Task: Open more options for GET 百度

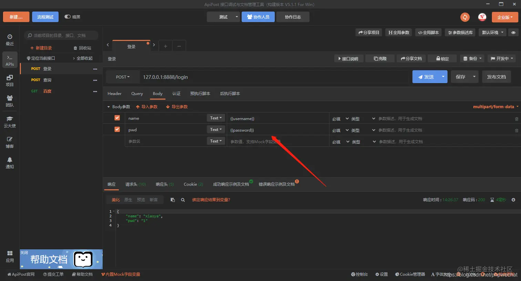Action: (95, 91)
